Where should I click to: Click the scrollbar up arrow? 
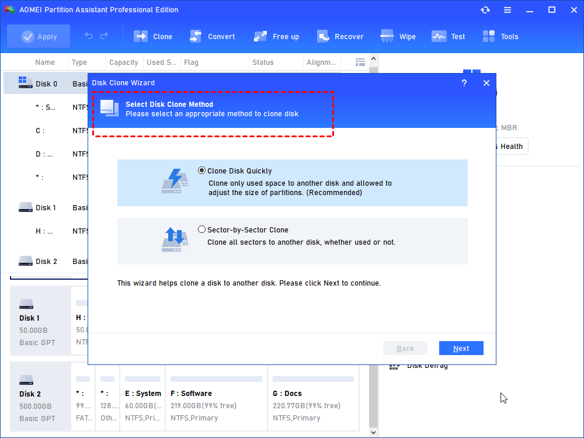[374, 59]
